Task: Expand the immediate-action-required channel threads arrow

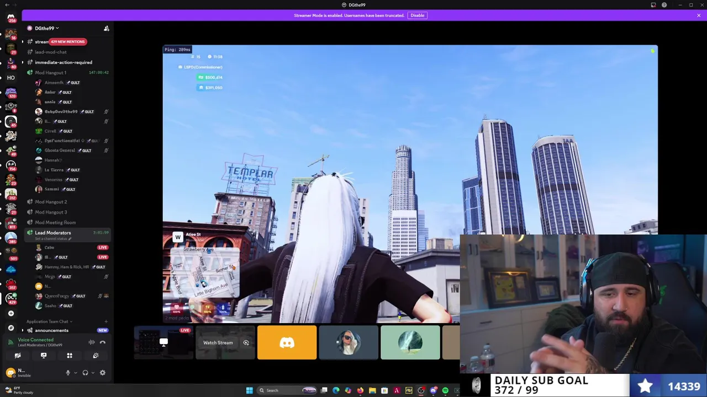Action: point(23,62)
